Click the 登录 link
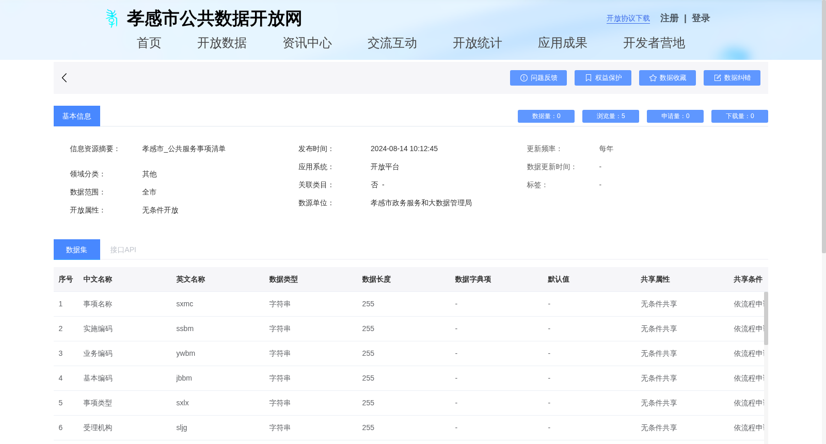 [x=701, y=18]
